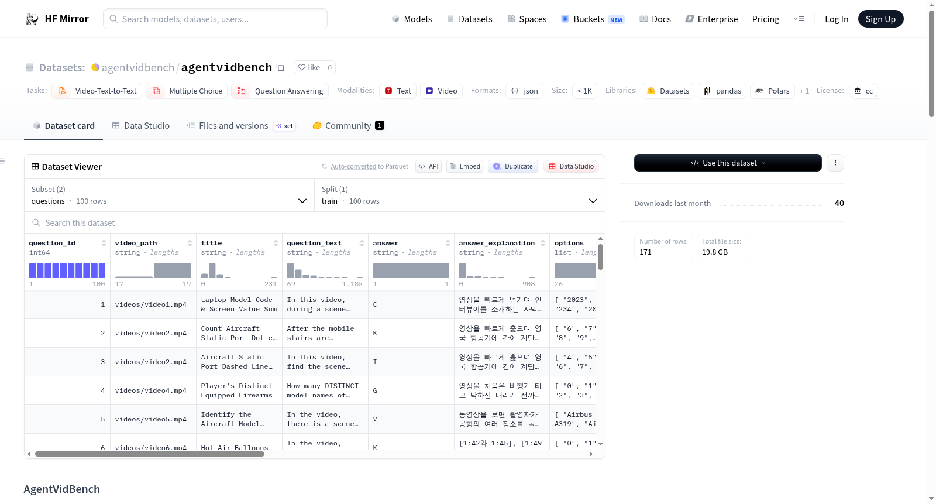
Task: Click the Sign Up button
Action: [880, 19]
